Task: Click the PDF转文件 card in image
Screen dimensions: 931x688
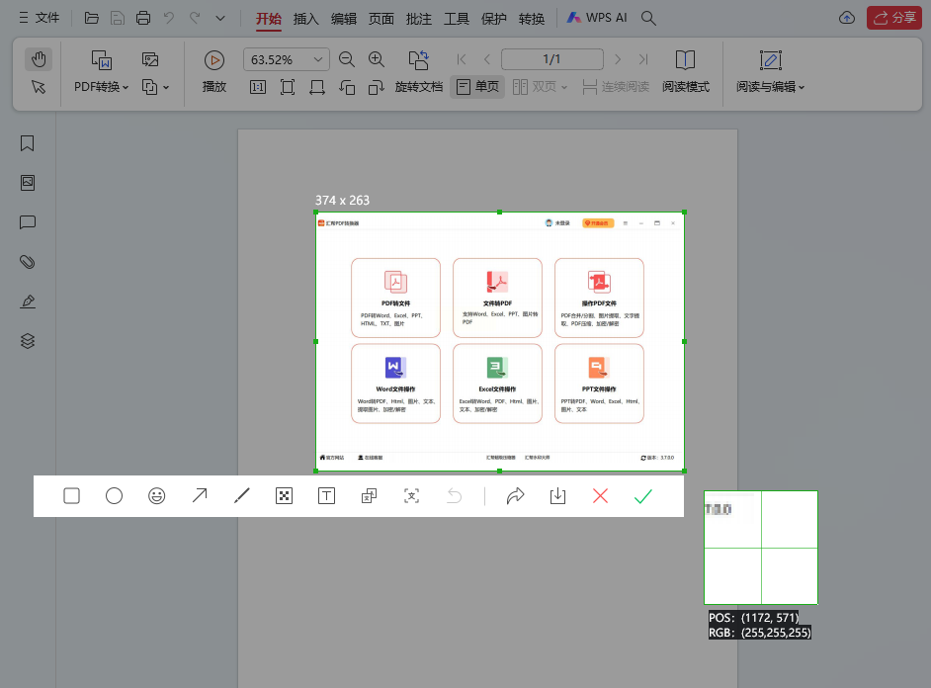Action: [395, 298]
